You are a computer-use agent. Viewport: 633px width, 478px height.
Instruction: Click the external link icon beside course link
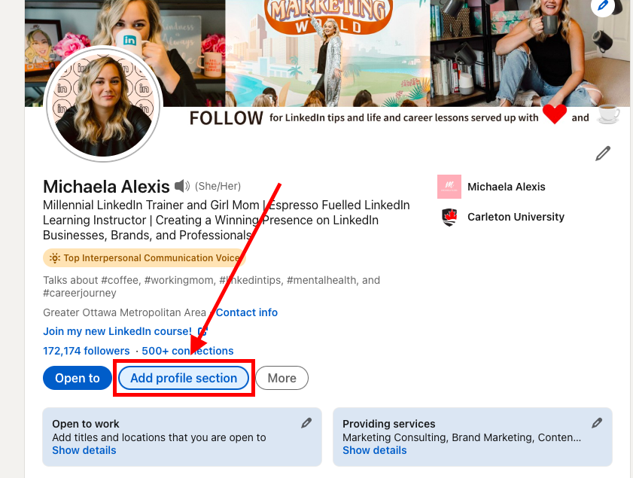(x=202, y=331)
